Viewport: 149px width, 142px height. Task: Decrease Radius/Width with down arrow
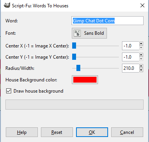pos(141,70)
